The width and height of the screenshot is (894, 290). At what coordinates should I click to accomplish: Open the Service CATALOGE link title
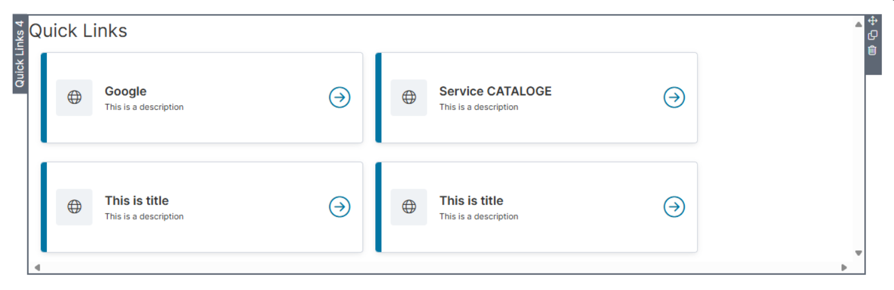pyautogui.click(x=495, y=91)
